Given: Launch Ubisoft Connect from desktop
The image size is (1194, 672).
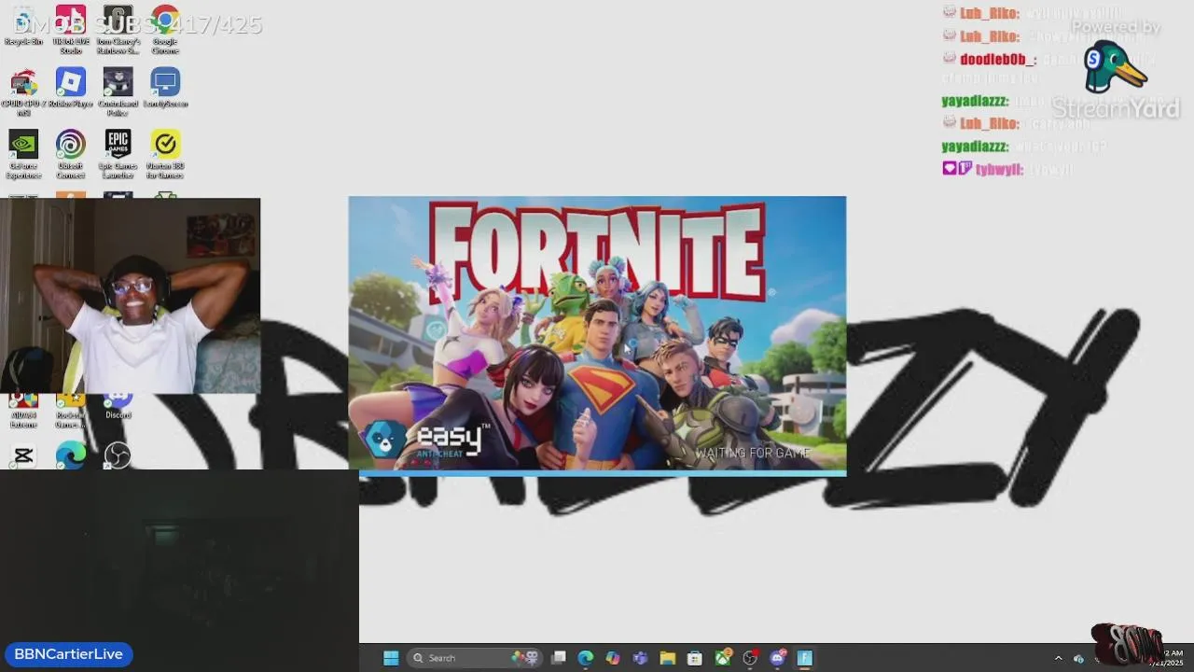Looking at the screenshot, I should [71, 154].
